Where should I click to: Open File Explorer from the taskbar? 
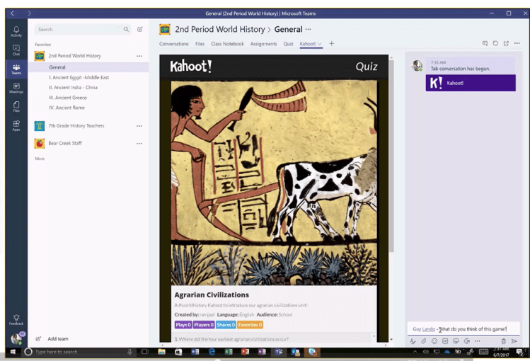point(161,352)
